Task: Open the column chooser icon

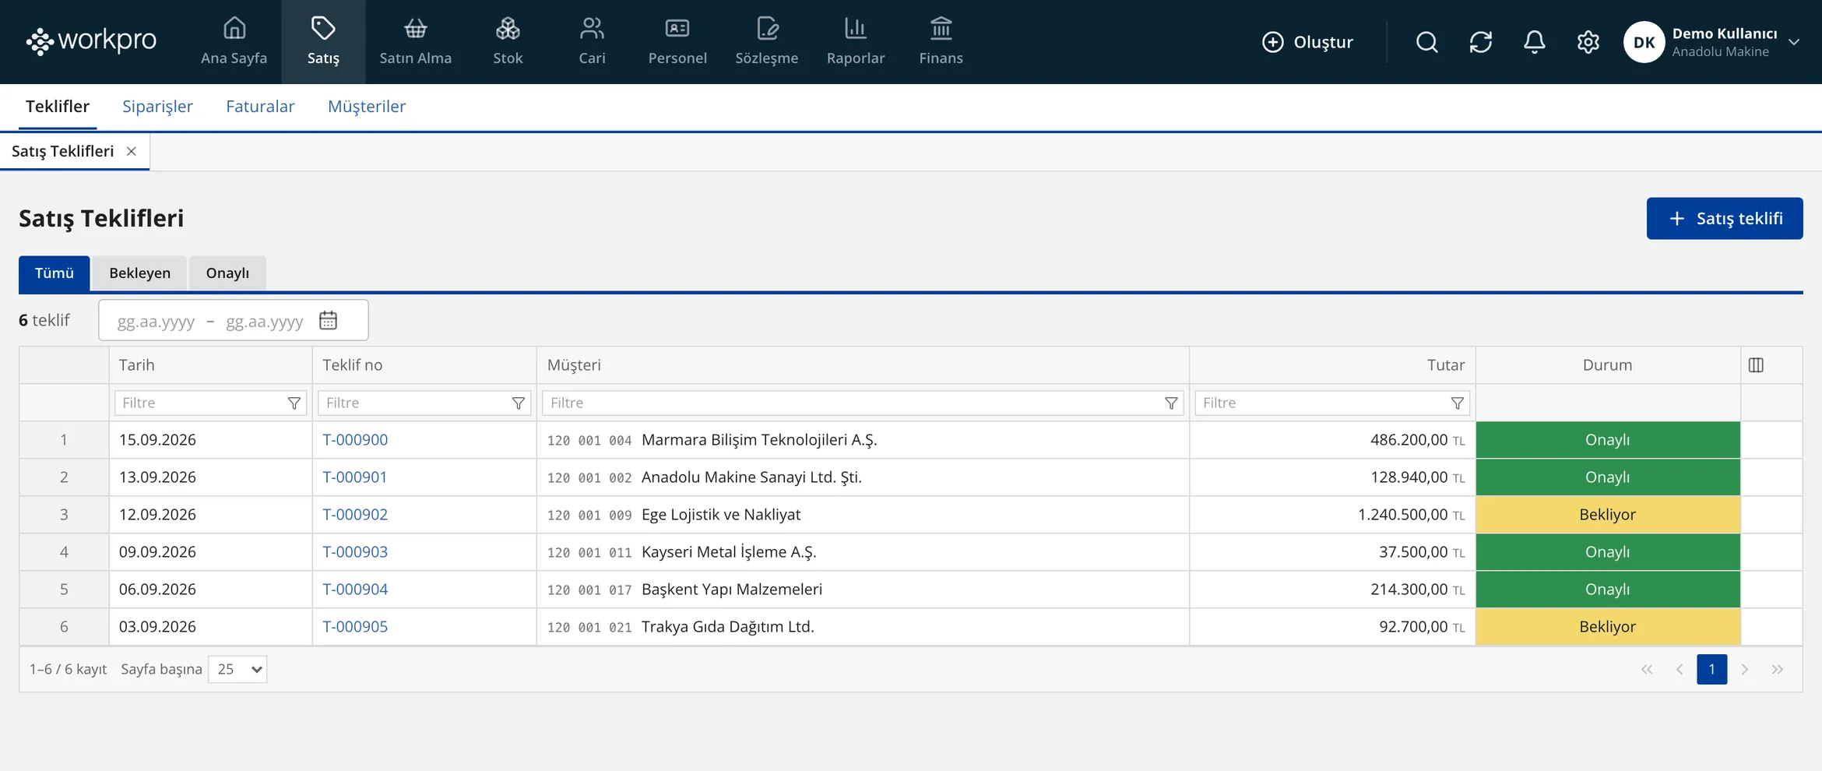Action: (1756, 365)
